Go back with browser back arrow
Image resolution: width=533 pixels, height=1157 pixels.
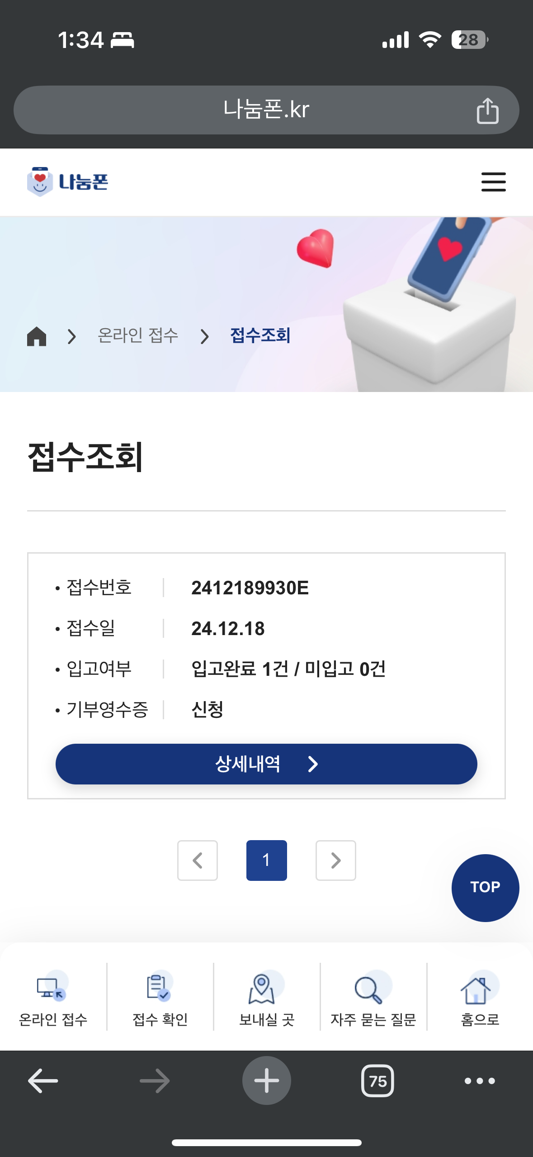tap(43, 1081)
